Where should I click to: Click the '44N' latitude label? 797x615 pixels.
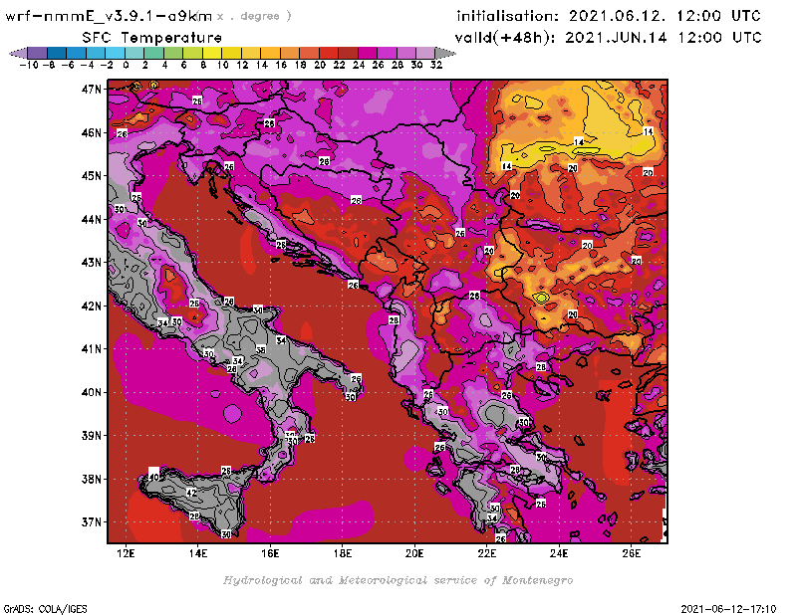[92, 219]
